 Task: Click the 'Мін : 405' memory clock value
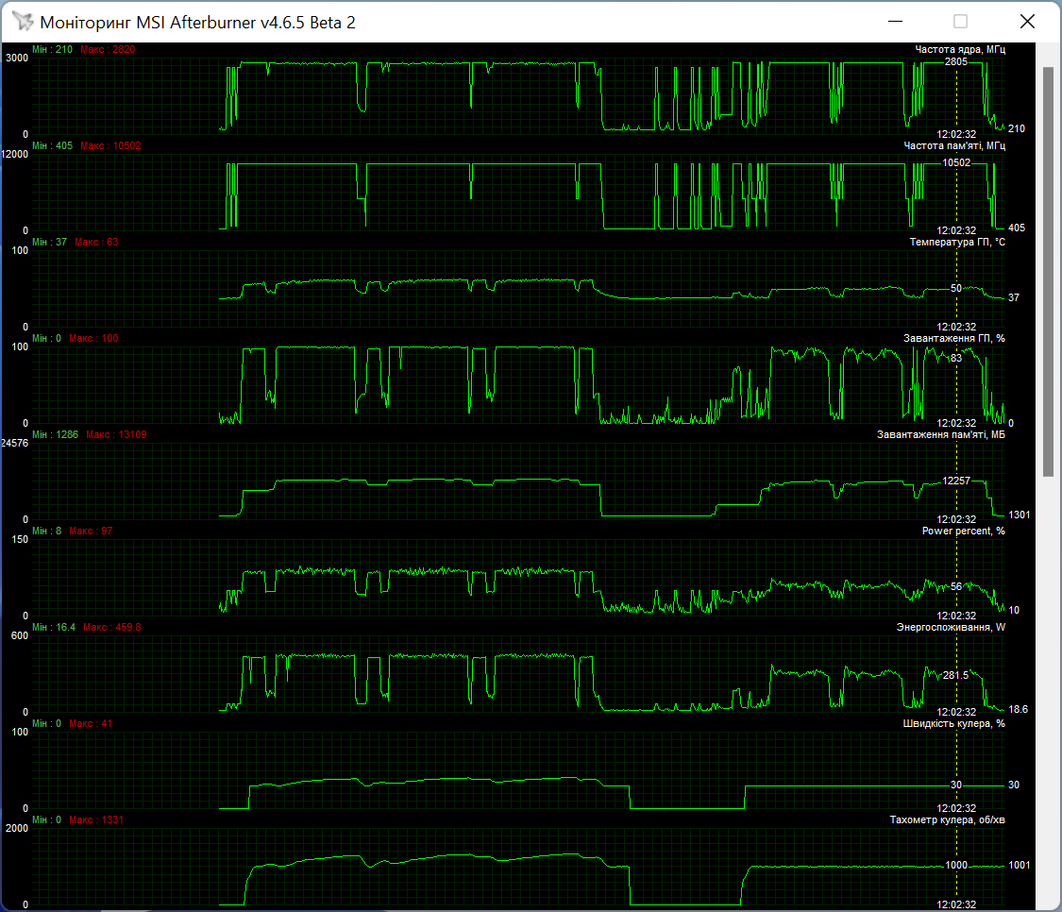52,145
